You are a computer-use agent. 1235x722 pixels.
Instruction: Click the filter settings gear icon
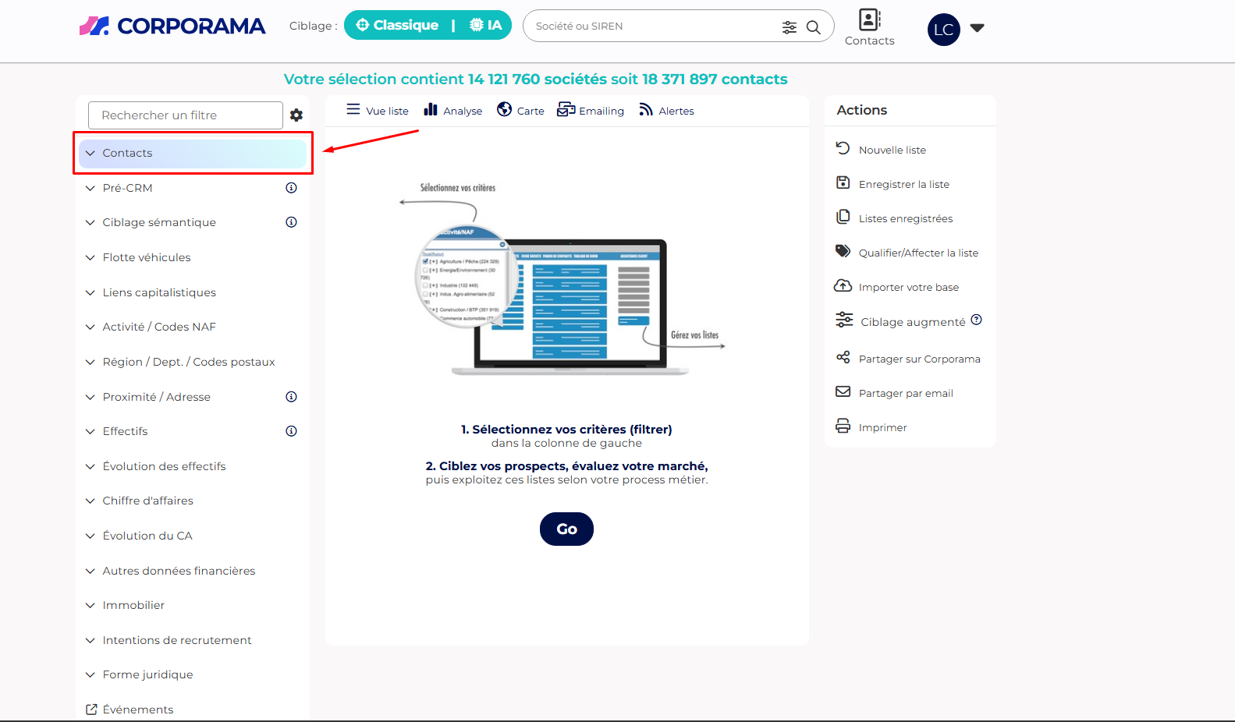pos(296,115)
